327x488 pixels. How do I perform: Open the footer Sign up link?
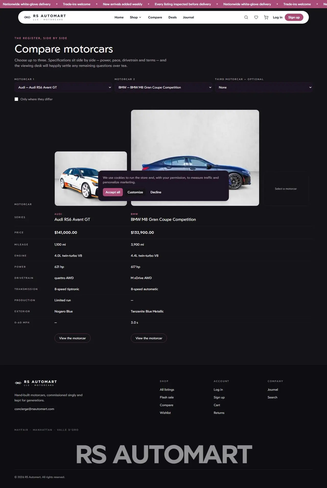(x=219, y=397)
